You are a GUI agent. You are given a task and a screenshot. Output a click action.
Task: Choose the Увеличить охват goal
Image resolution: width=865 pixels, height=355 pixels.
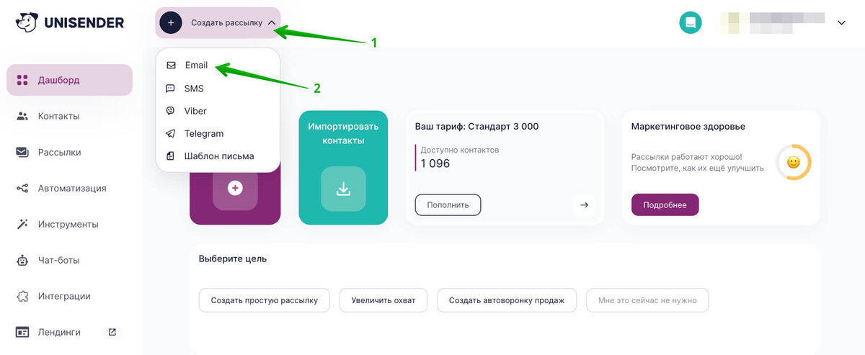383,300
